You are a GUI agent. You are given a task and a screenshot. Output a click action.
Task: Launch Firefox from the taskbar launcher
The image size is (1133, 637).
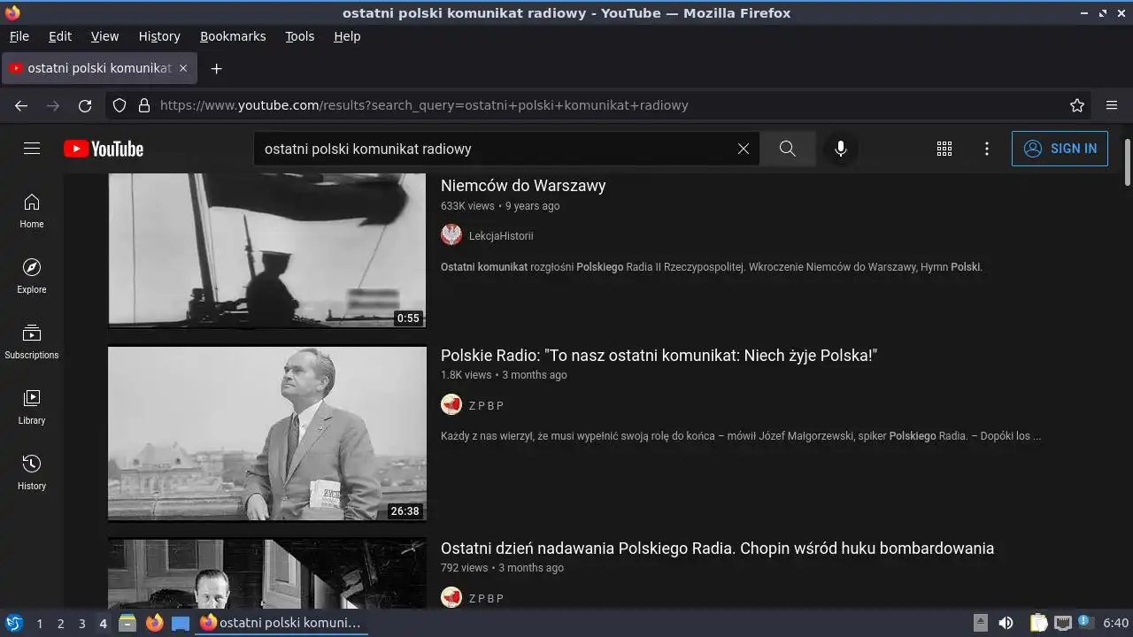[x=154, y=623]
